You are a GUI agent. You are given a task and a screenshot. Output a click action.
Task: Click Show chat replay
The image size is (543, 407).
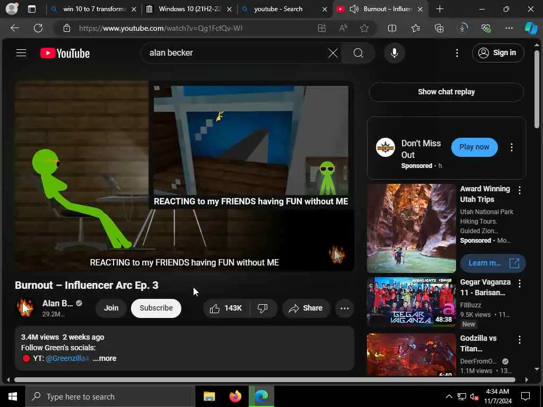click(446, 92)
